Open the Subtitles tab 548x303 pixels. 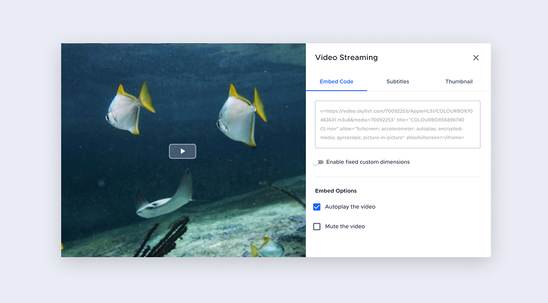(398, 81)
